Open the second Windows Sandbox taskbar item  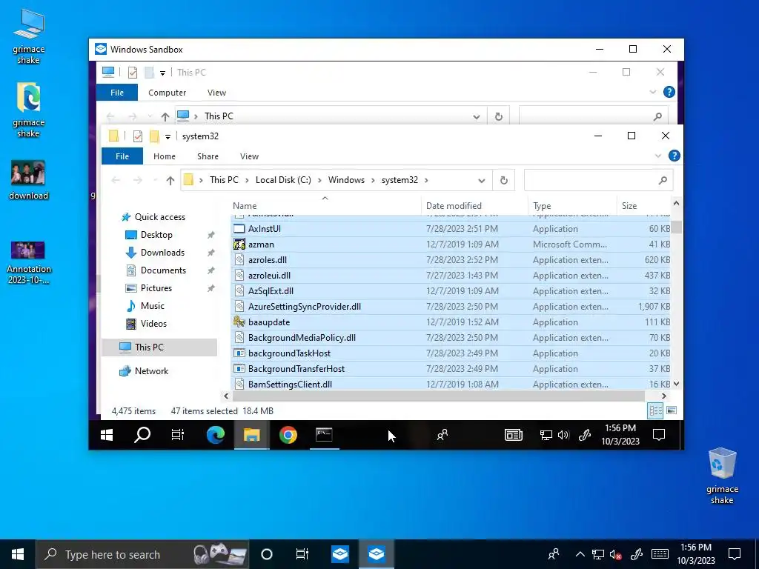coord(376,554)
